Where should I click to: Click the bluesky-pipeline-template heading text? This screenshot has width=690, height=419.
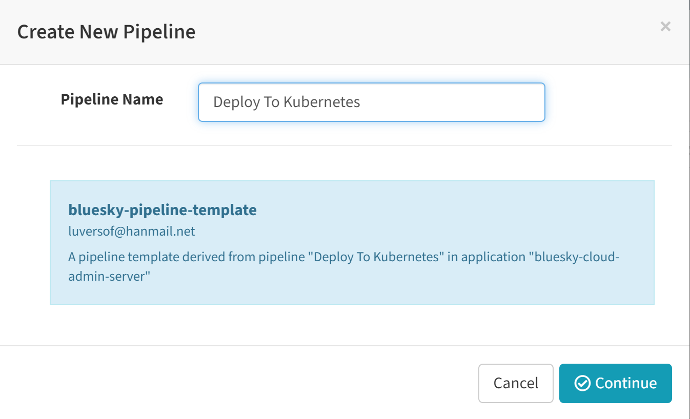(x=163, y=209)
